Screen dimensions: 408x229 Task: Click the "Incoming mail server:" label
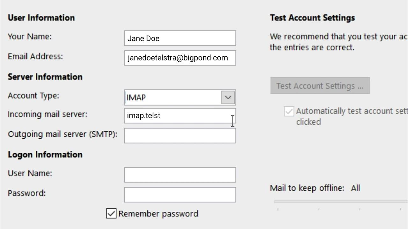click(x=47, y=114)
